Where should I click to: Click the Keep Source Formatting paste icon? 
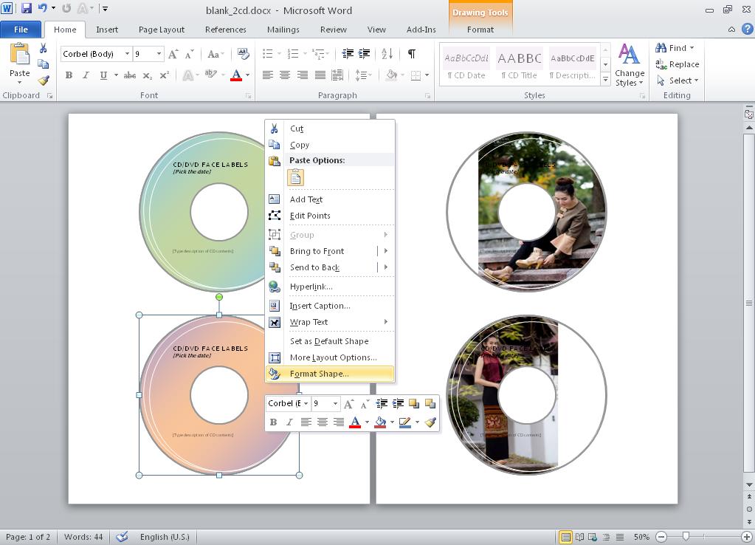click(296, 178)
